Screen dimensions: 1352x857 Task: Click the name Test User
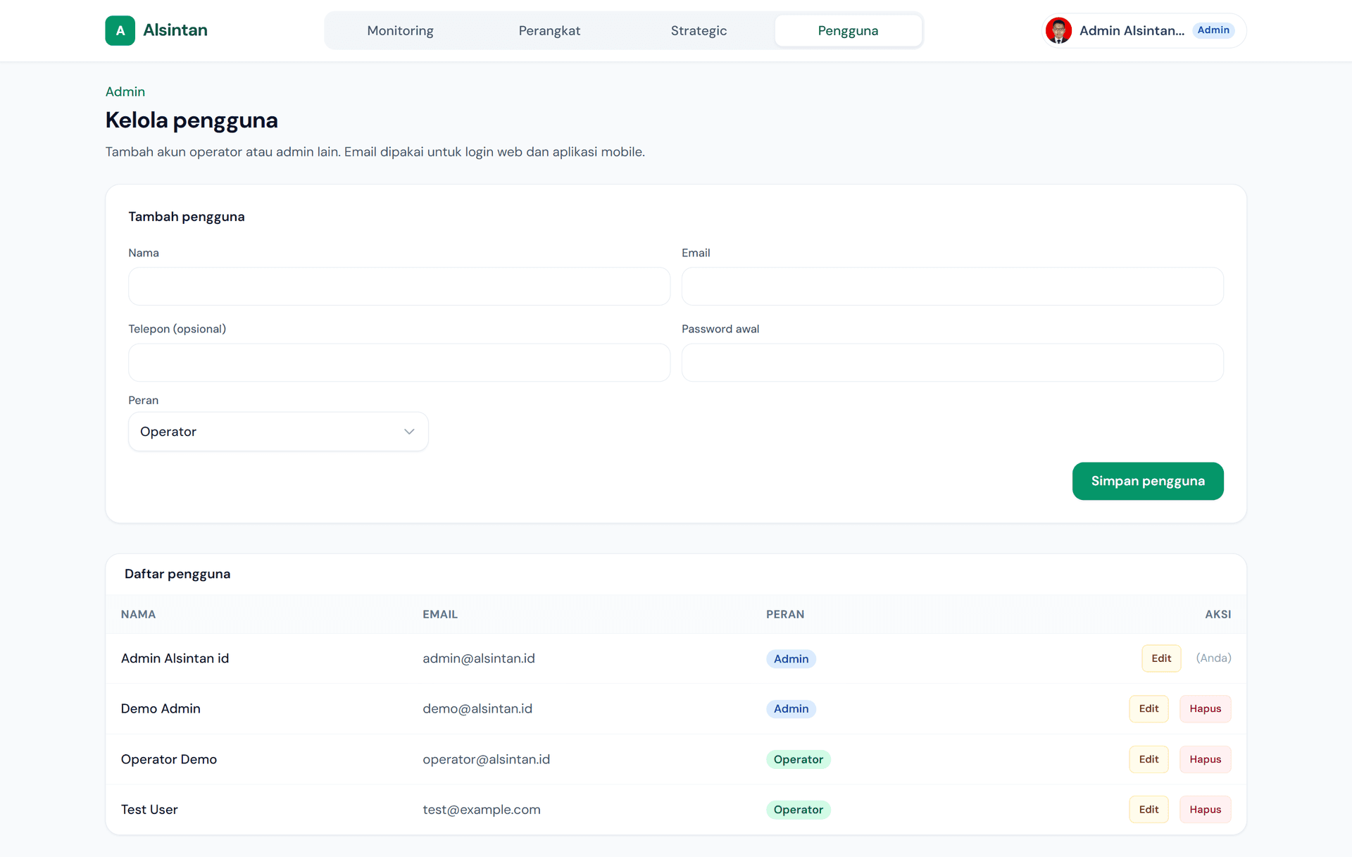149,810
